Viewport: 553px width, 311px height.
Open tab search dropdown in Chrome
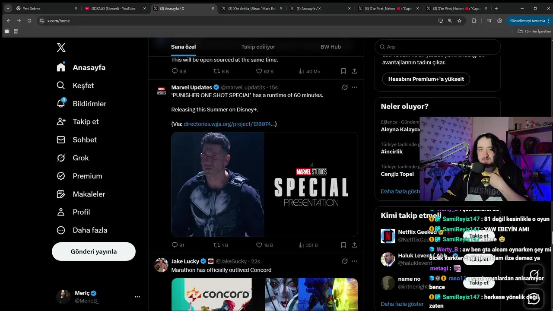click(8, 8)
